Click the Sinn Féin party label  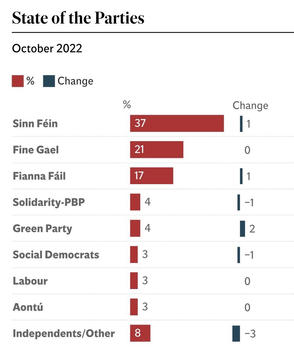click(x=35, y=124)
